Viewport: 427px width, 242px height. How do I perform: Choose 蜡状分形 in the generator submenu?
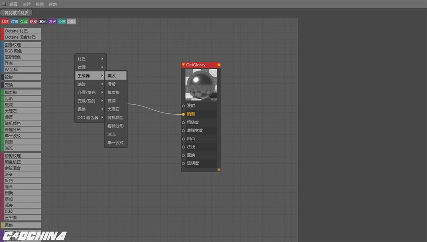click(116, 126)
